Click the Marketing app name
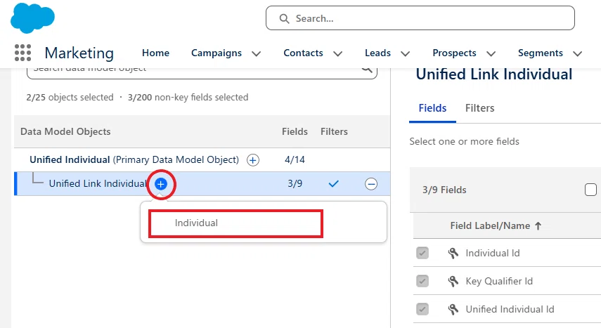Viewport: 601px width, 328px height. [x=79, y=53]
